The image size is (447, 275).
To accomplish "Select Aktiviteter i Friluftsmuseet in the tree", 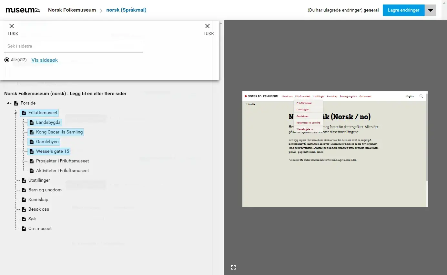I will click(63, 171).
